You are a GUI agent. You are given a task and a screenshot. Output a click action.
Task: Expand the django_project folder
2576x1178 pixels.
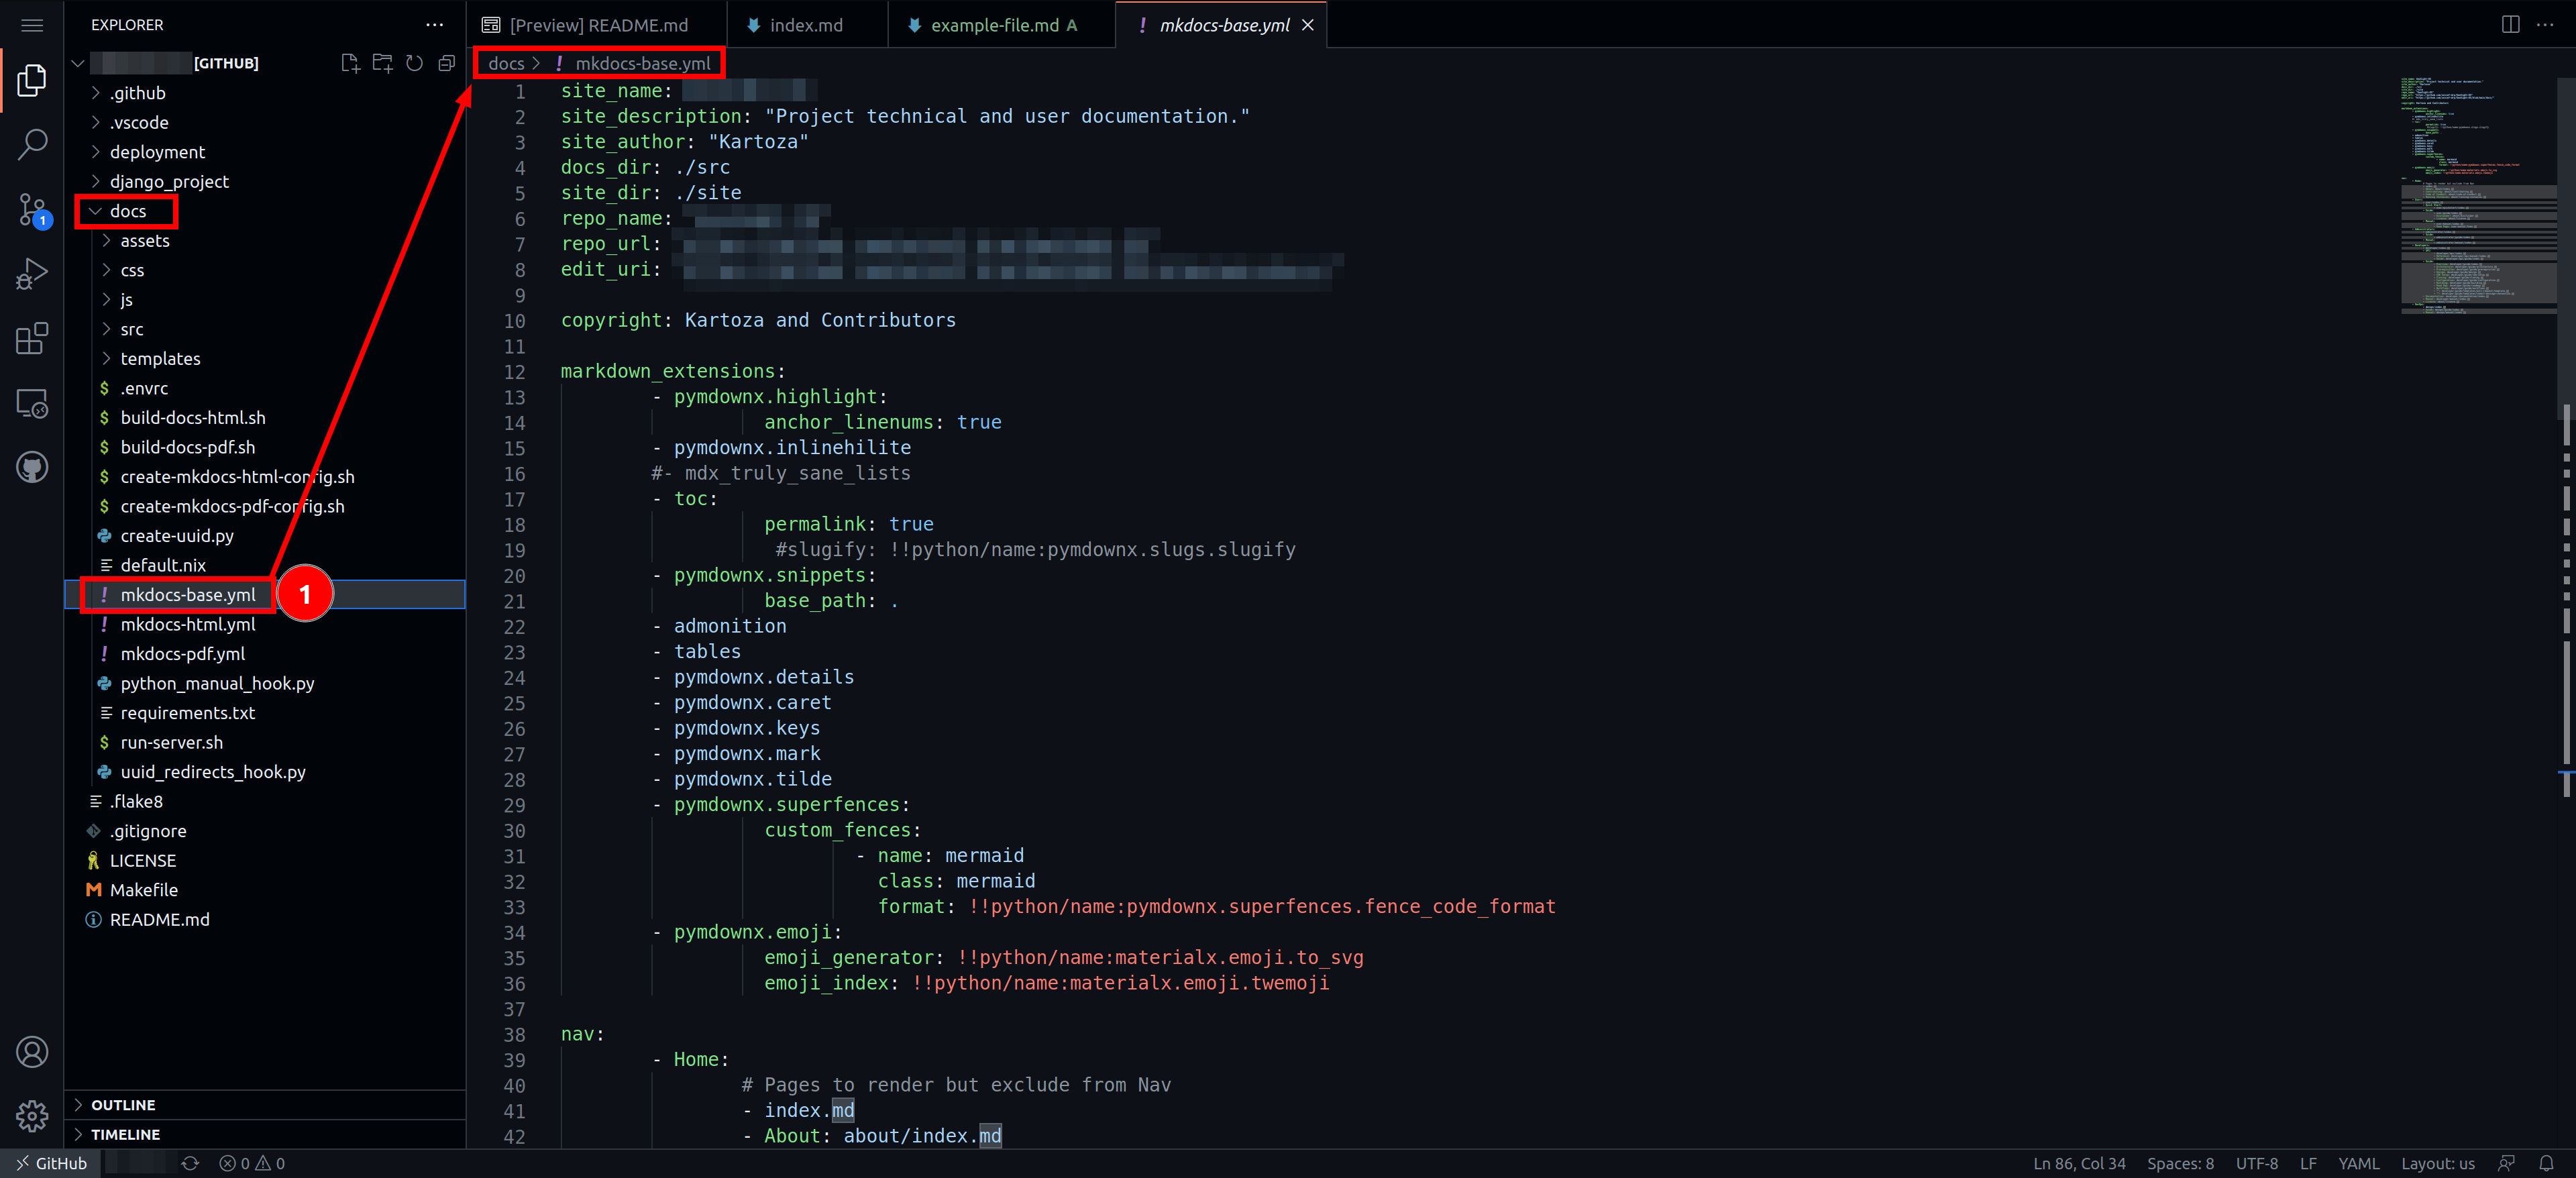pyautogui.click(x=265, y=181)
